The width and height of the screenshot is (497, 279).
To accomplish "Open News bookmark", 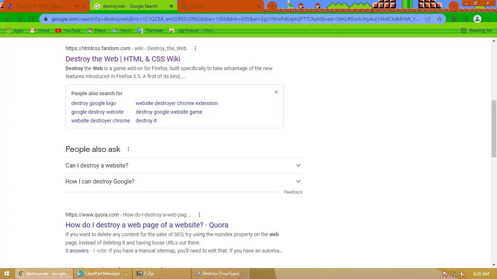I will click(x=122, y=31).
